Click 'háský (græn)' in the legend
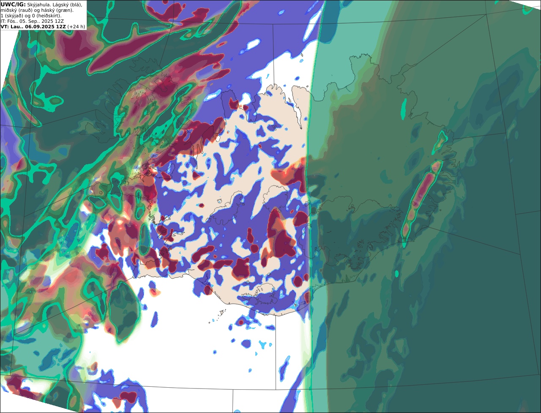 click(57, 11)
